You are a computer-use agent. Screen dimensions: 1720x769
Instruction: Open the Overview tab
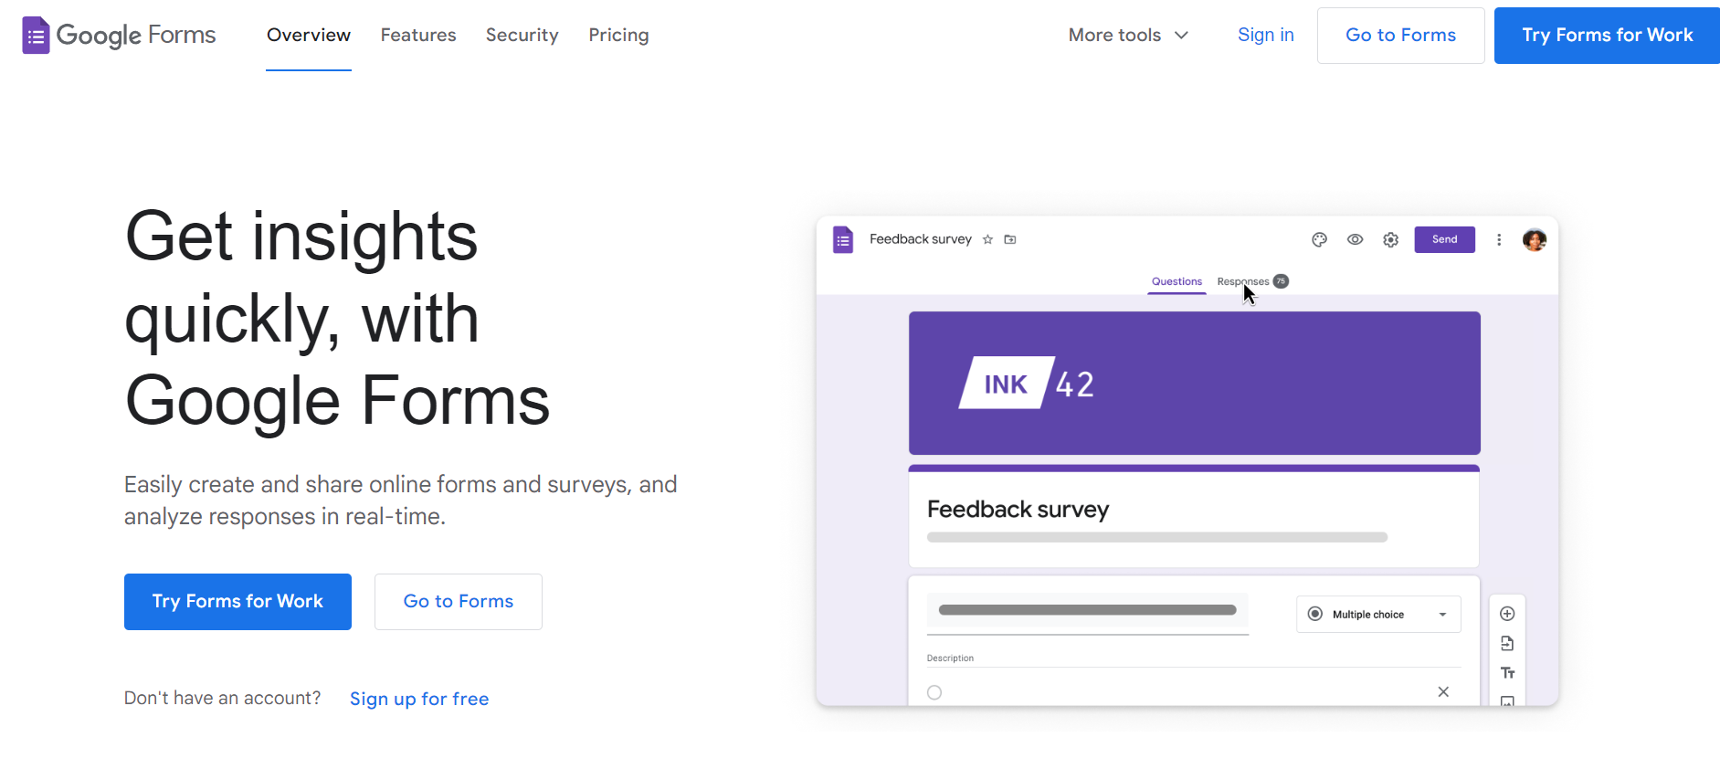point(309,35)
